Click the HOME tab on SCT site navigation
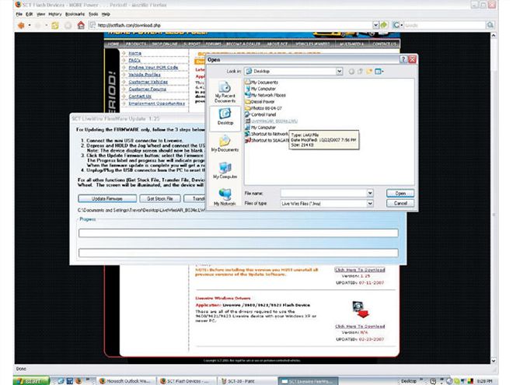Image resolution: width=513 pixels, height=385 pixels. pyautogui.click(x=113, y=44)
